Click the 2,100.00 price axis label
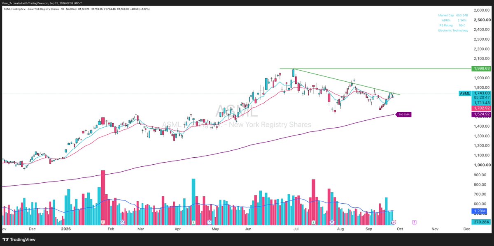 pyautogui.click(x=482, y=58)
